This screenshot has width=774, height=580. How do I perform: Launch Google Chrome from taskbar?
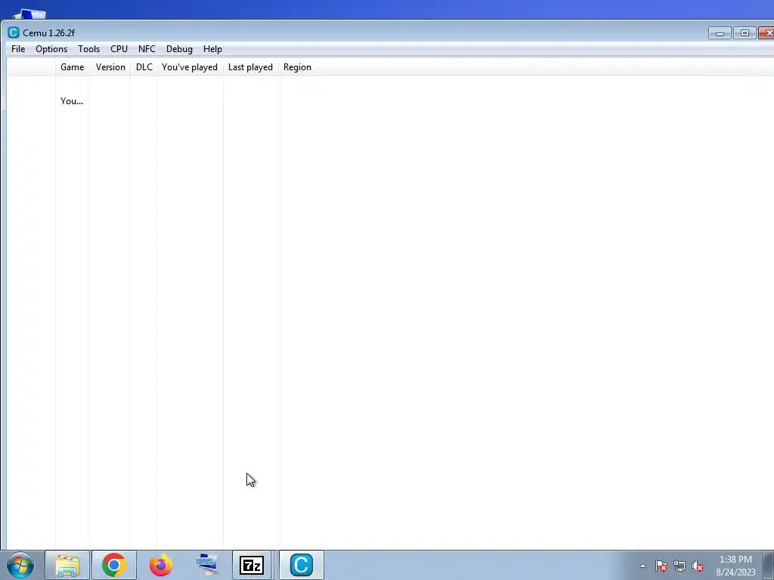[114, 565]
